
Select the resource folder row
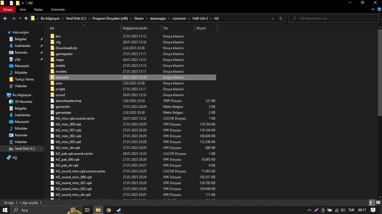(133, 77)
